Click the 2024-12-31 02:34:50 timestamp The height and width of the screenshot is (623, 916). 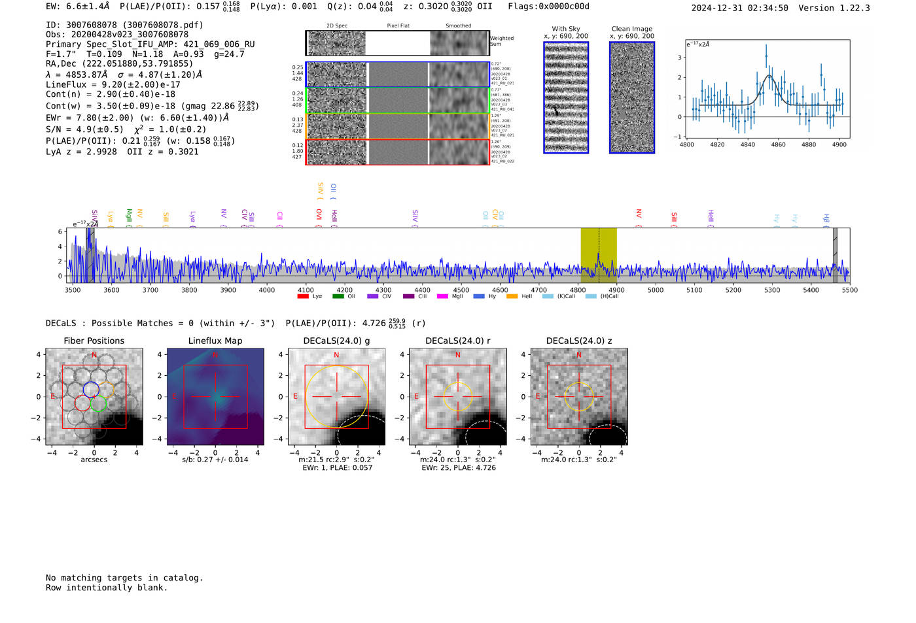739,8
